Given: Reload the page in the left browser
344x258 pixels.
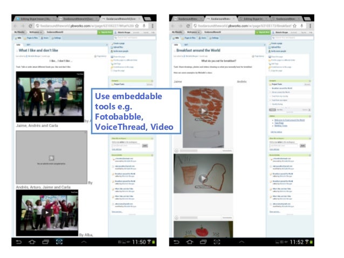Looking at the screenshot, I should coord(30,26).
